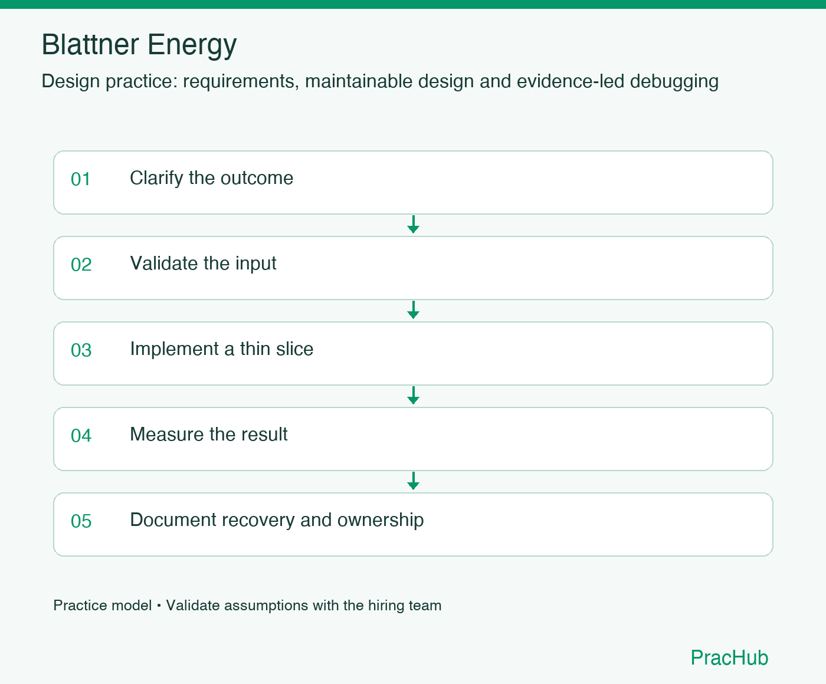826x684 pixels.
Task: Click step number 04
Action: 81,436
